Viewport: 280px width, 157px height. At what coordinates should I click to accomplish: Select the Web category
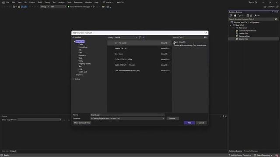point(80,58)
